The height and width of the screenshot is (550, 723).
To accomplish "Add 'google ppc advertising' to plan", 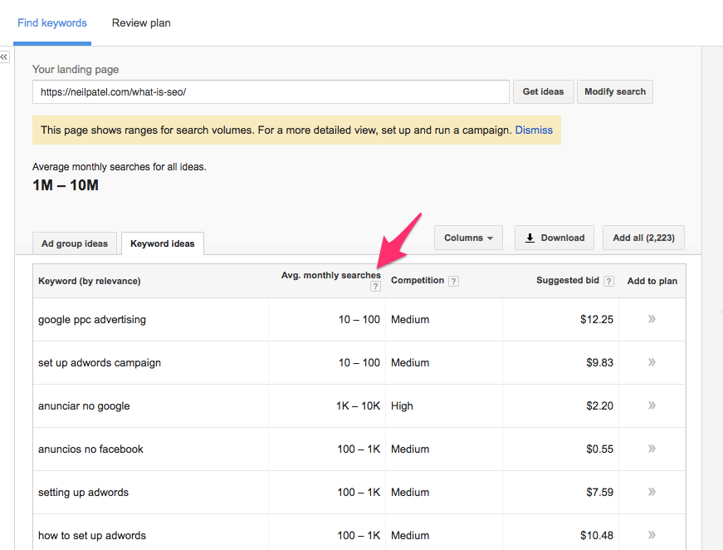I will point(652,319).
